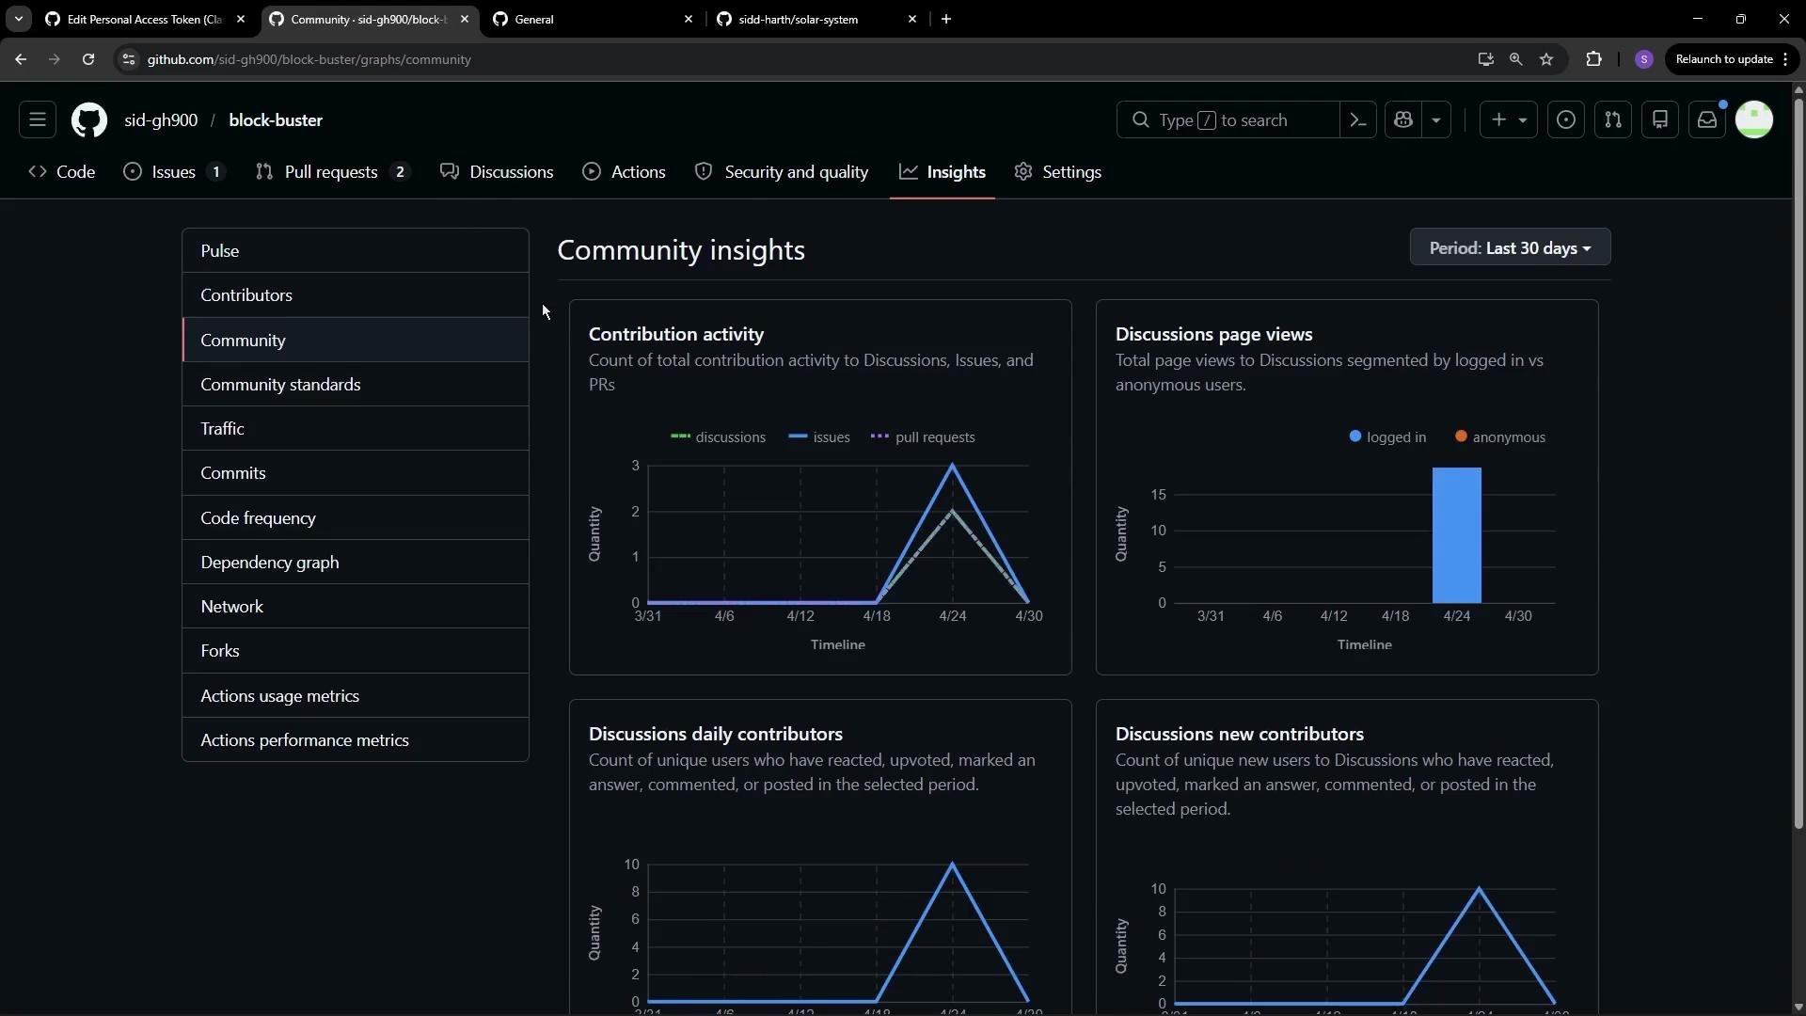Image resolution: width=1806 pixels, height=1016 pixels.
Task: Open the Copilot chat icon
Action: point(1403,119)
